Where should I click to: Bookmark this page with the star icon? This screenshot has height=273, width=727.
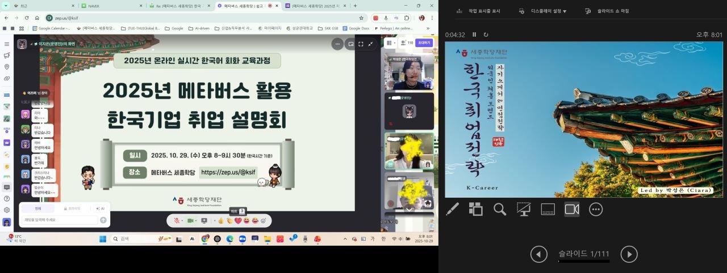361,18
